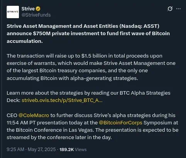Click the paragraph mentioning Las Vegas conference
This screenshot has height=158, width=186.
point(93,126)
